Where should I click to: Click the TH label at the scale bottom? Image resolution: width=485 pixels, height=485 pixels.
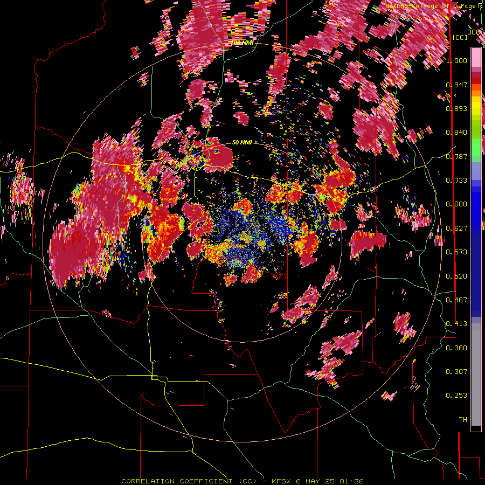tap(463, 420)
